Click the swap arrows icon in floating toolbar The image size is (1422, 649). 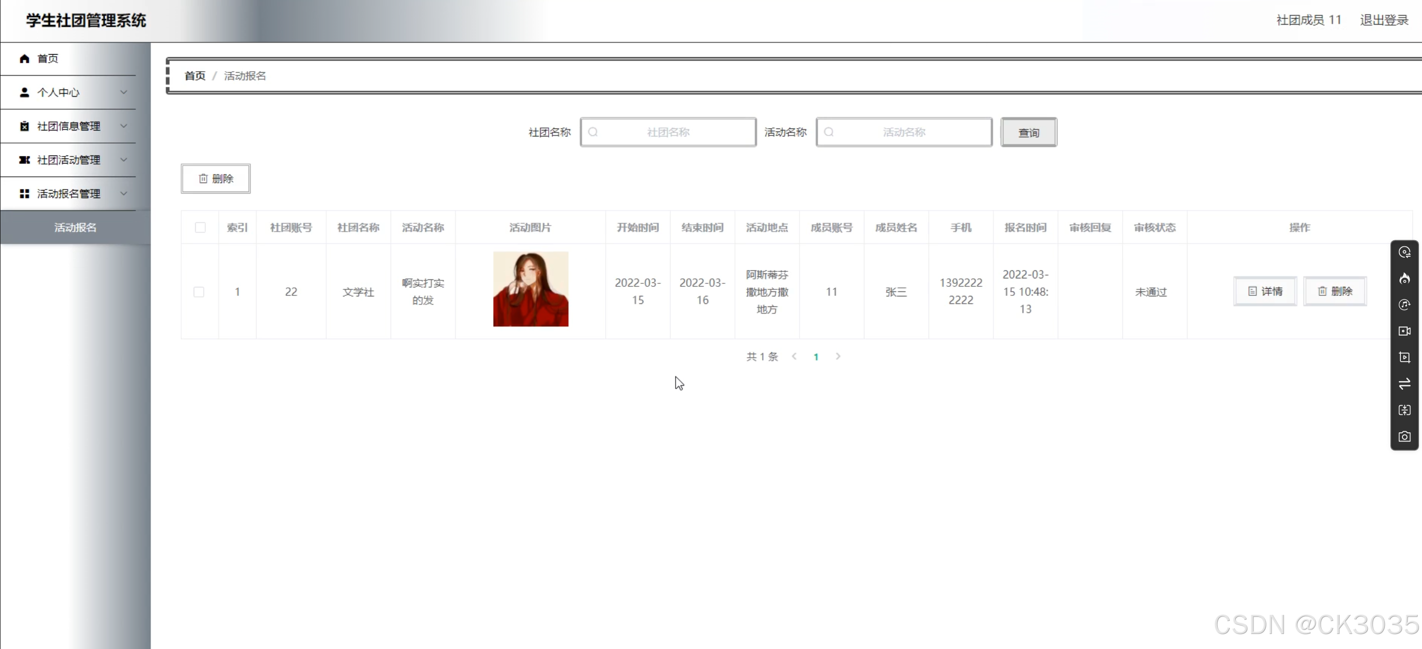[x=1404, y=384]
